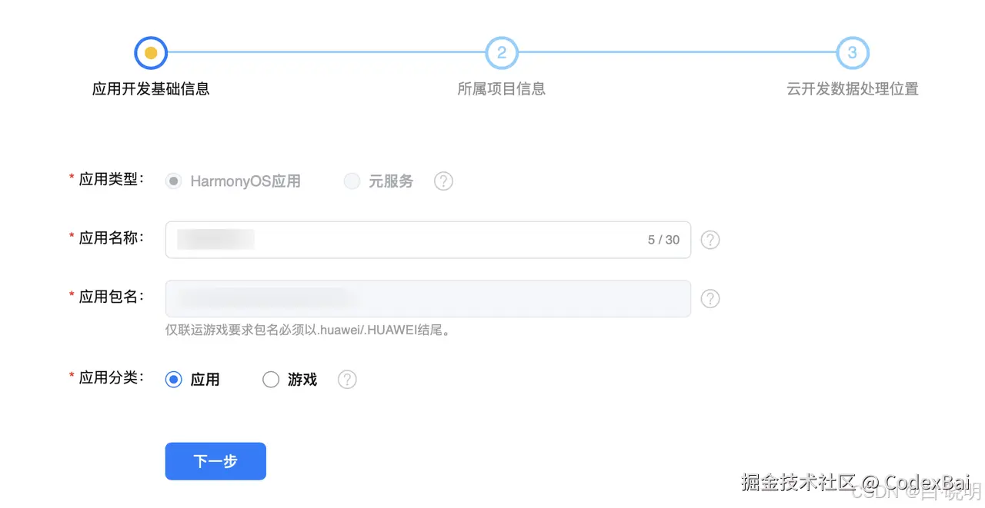Open help tooltip beside 应用类型
Image resolution: width=985 pixels, height=508 pixels.
[443, 181]
